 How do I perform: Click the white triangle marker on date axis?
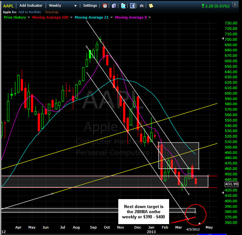pos(199,223)
